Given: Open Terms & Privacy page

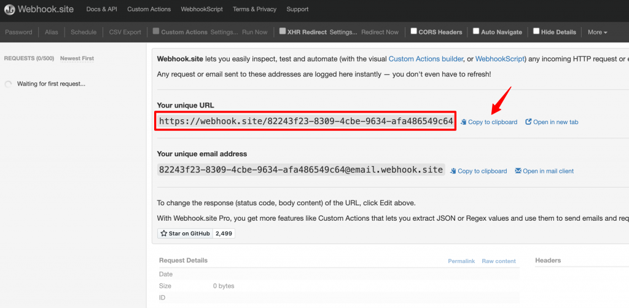Looking at the screenshot, I should coord(255,9).
